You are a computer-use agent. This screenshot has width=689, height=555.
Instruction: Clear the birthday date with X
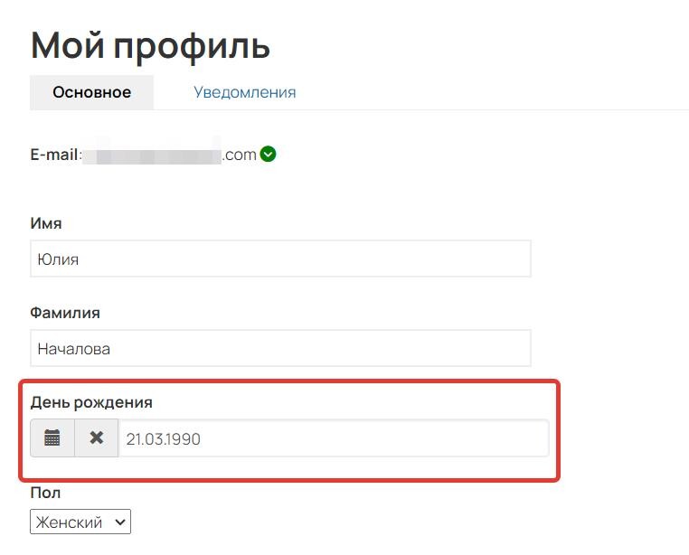(x=97, y=438)
